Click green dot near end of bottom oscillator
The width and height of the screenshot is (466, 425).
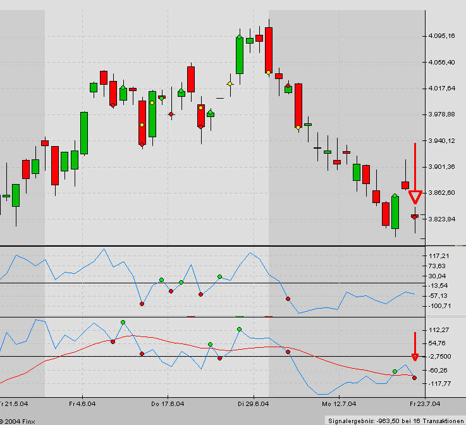(x=395, y=371)
